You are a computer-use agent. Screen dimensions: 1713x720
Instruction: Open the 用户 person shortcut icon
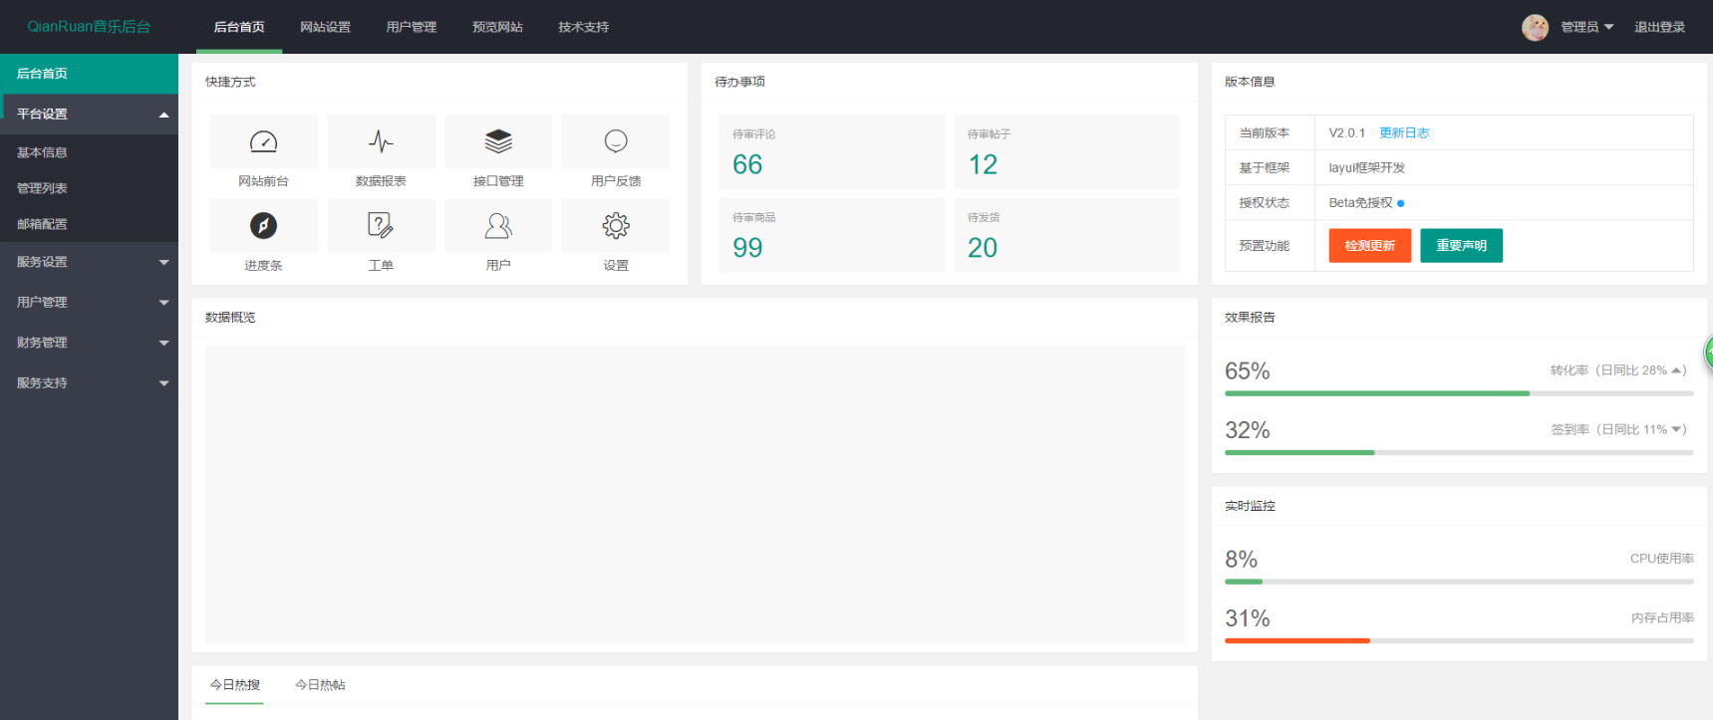tap(498, 226)
